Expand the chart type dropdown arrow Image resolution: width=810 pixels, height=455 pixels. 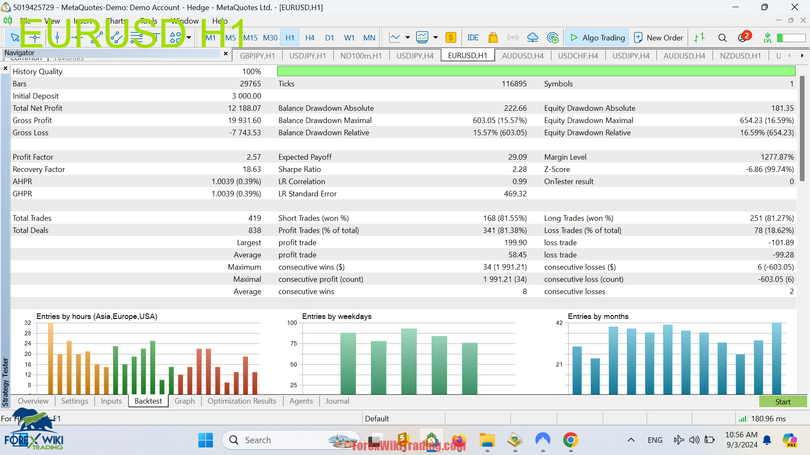[408, 38]
